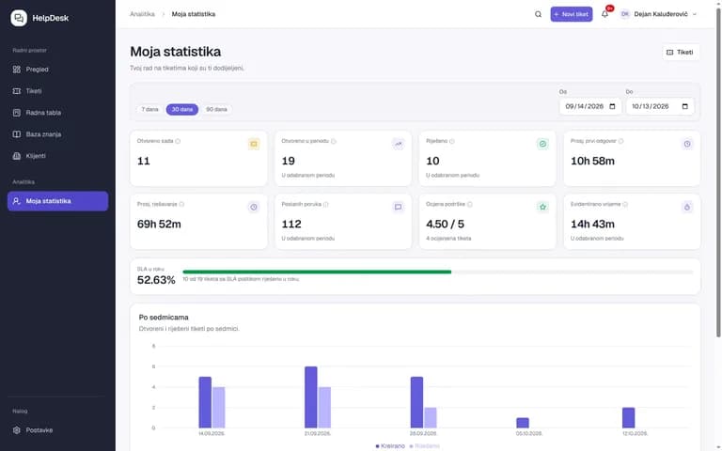Open Baza znanja in sidebar
Image resolution: width=722 pixels, height=451 pixels.
[57, 134]
